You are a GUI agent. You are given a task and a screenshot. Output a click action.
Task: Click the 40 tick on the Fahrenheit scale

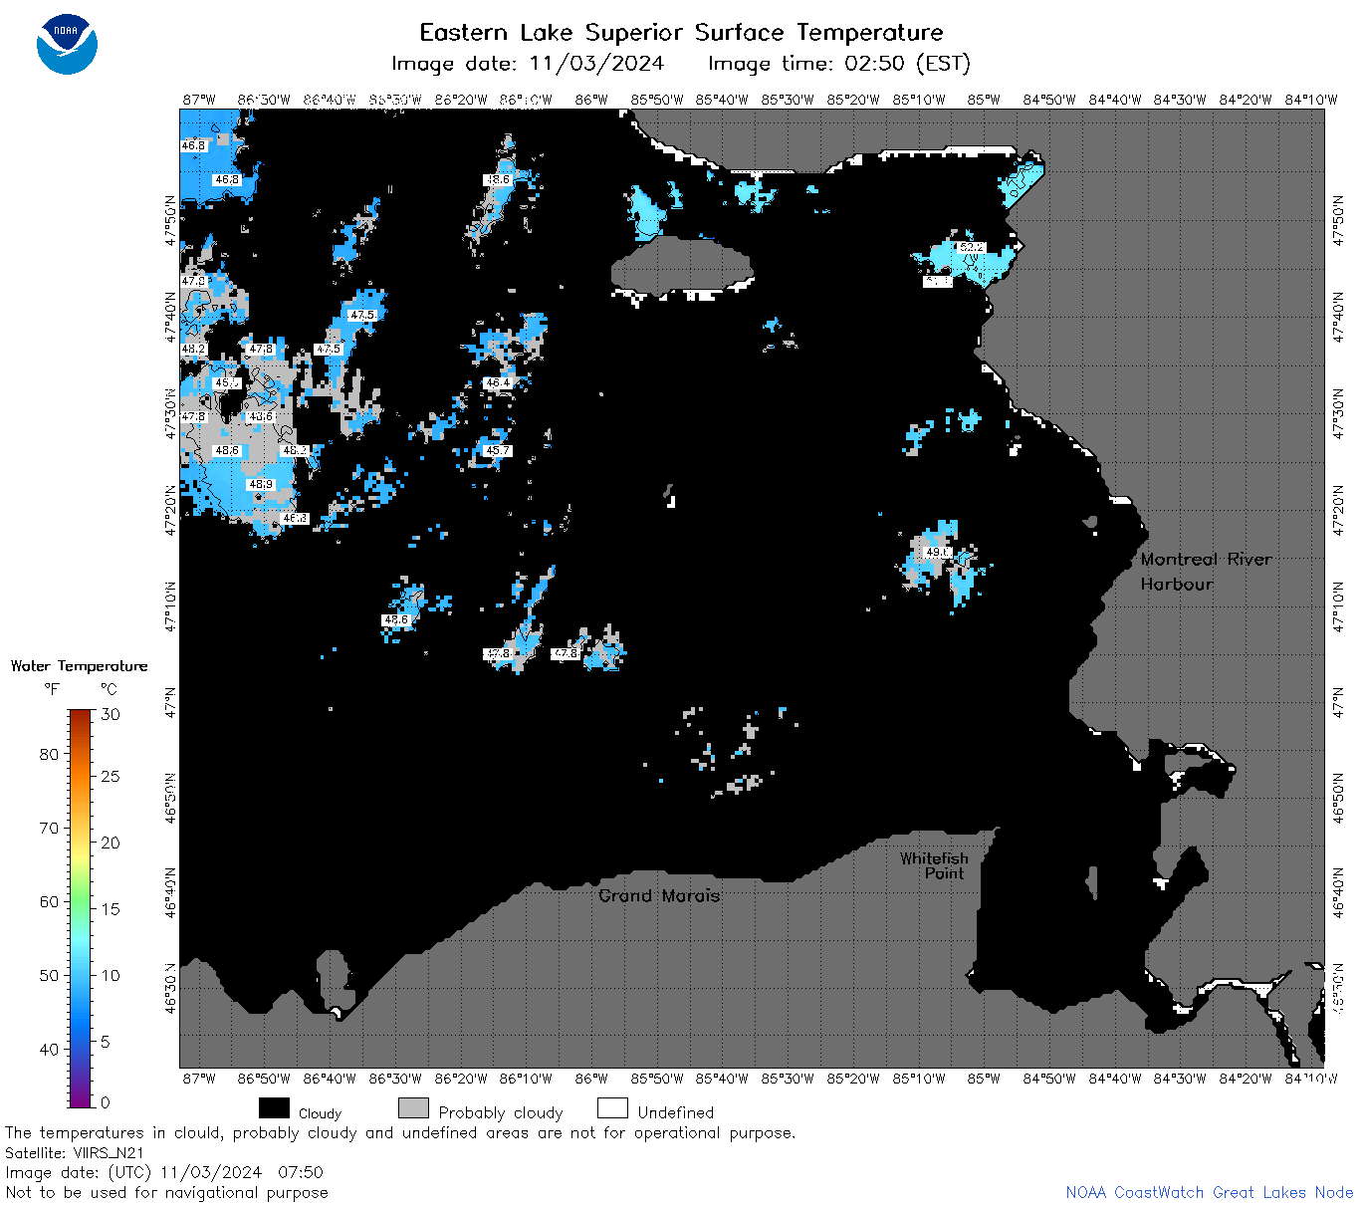point(50,1049)
